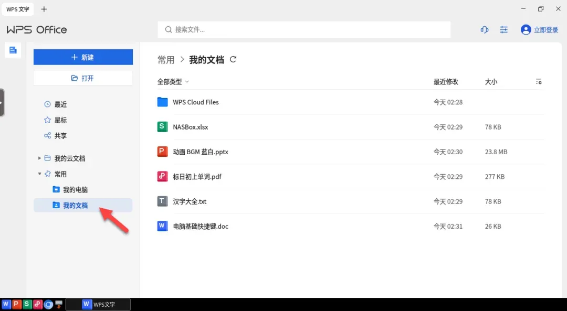Image resolution: width=567 pixels, height=311 pixels.
Task: Launch WPS Spreadsheets from taskbar S icon
Action: click(27, 304)
